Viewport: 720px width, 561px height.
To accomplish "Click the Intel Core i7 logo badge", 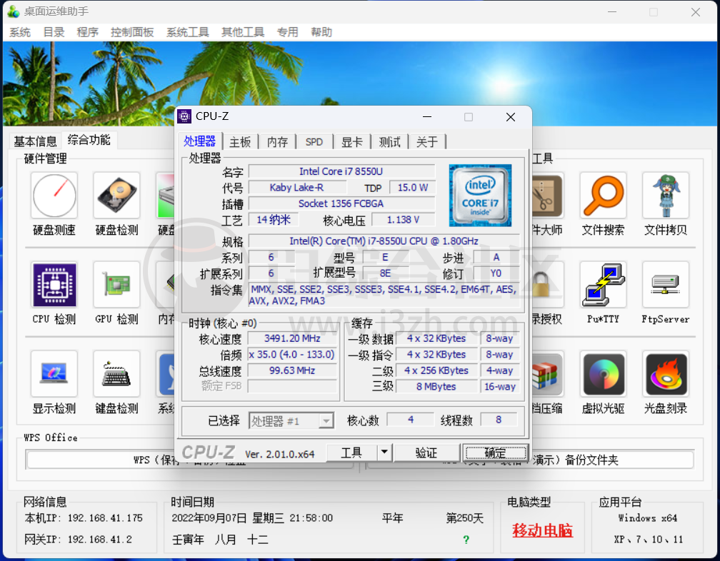I will 480,196.
